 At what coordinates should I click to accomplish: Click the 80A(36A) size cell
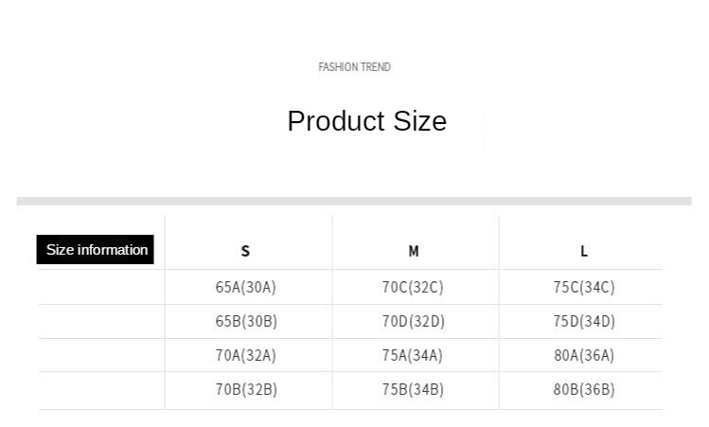(x=584, y=355)
